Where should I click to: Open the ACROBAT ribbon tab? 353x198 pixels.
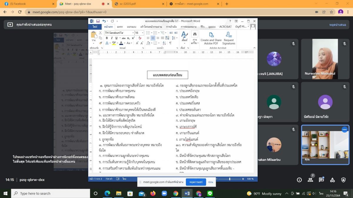[x=225, y=27]
